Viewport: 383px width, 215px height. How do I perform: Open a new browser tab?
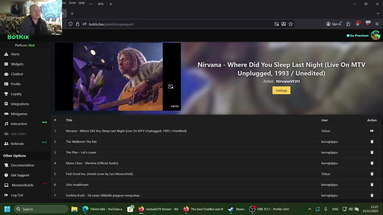(72, 14)
